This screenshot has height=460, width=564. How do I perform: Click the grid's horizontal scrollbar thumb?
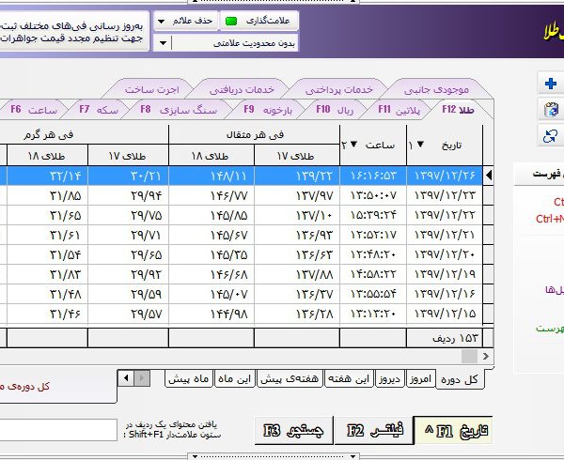[469, 356]
